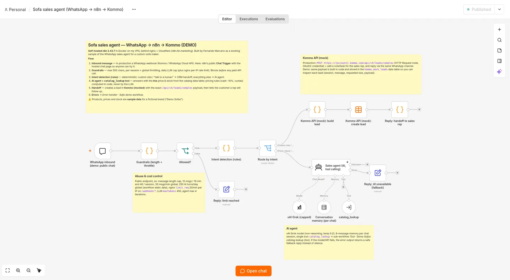This screenshot has height=280, width=510.
Task: Expand the Published dropdown arrow
Action: tap(499, 9)
